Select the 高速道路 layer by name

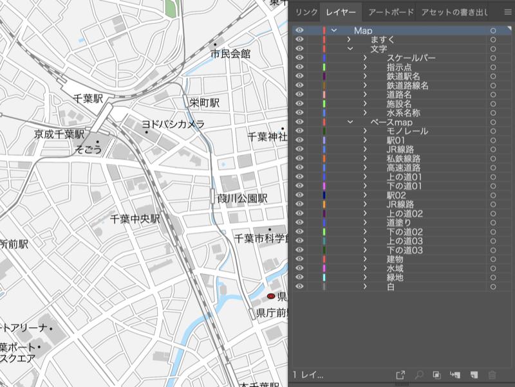click(x=404, y=168)
